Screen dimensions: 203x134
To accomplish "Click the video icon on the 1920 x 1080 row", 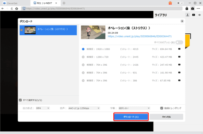I will coord(179,49).
